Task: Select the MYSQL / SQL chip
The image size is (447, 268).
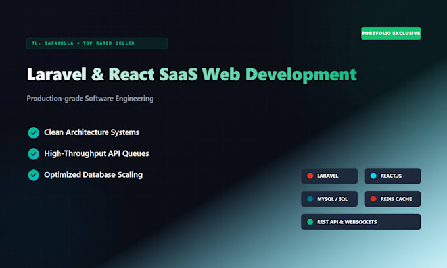Action: [x=329, y=199]
